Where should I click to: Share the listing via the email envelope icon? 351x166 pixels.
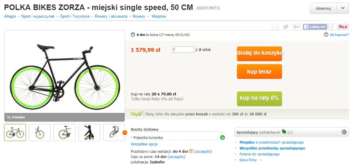pos(275,27)
